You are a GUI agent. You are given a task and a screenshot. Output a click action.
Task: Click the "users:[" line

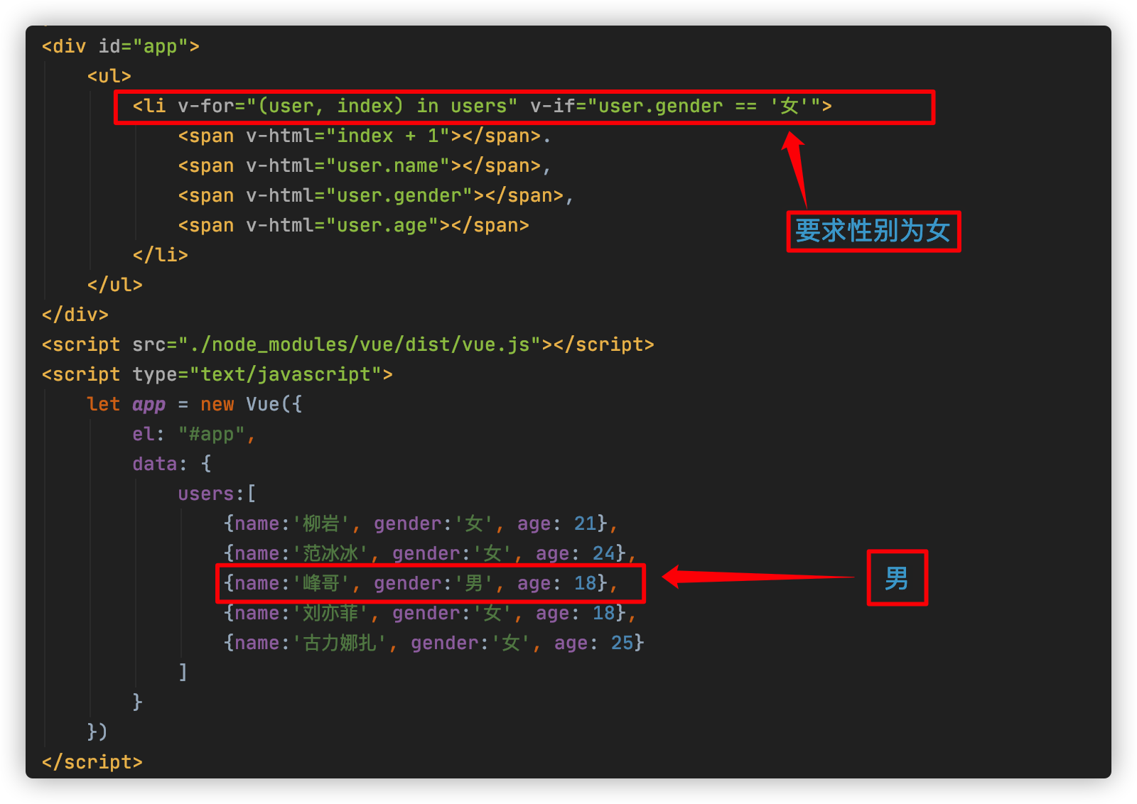tap(217, 494)
